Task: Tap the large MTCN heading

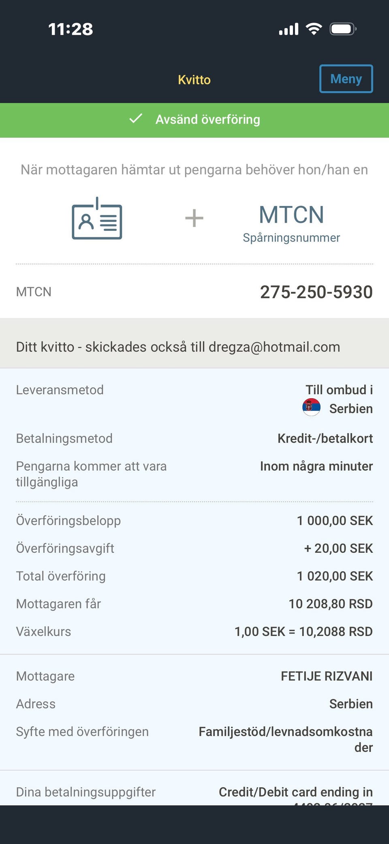Action: (291, 215)
